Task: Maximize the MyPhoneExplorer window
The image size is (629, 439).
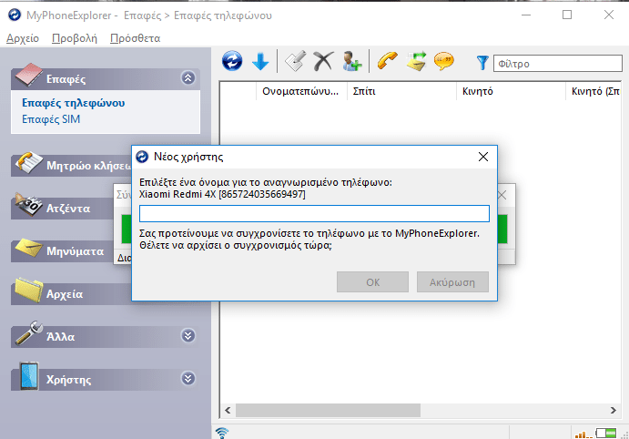Action: pos(567,15)
